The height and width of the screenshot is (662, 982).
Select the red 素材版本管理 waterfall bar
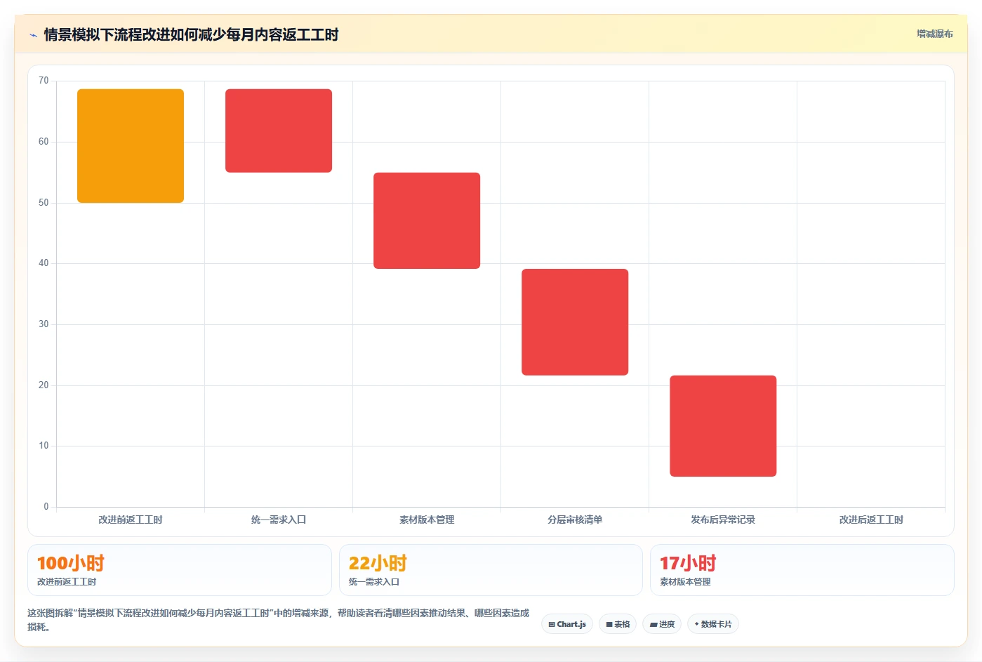(427, 220)
